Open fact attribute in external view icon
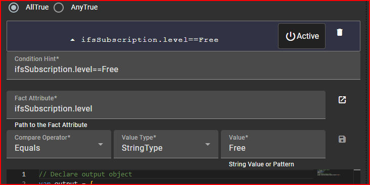The image size is (370, 185). coord(342,100)
